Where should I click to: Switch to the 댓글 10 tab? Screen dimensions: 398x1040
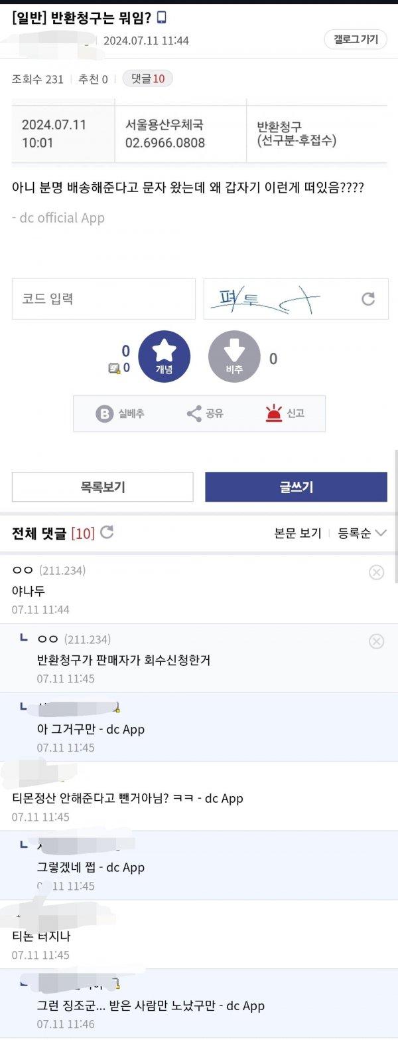(x=147, y=79)
